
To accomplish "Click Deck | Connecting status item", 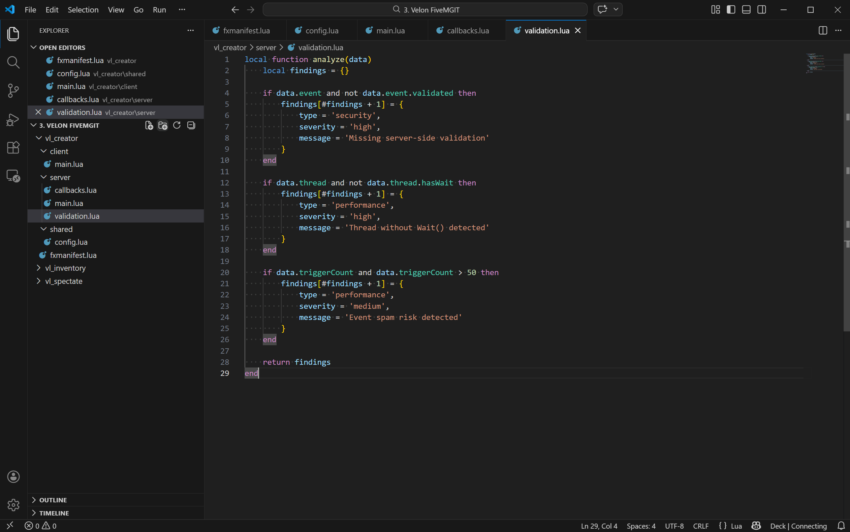I will pos(798,526).
